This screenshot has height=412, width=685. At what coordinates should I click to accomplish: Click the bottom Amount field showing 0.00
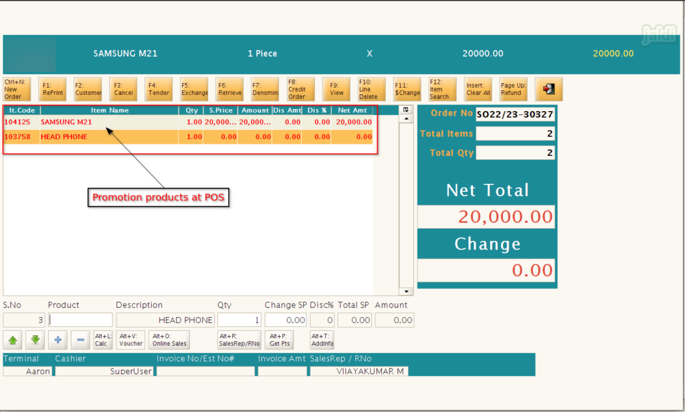click(395, 320)
